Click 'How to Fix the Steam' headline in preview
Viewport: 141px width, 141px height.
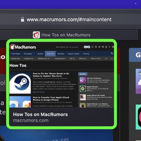(x=51, y=75)
